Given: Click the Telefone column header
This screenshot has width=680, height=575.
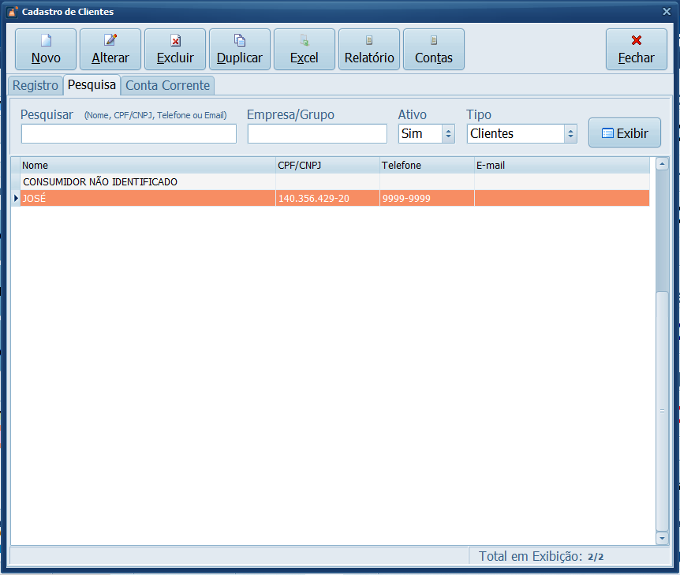Looking at the screenshot, I should coord(427,165).
